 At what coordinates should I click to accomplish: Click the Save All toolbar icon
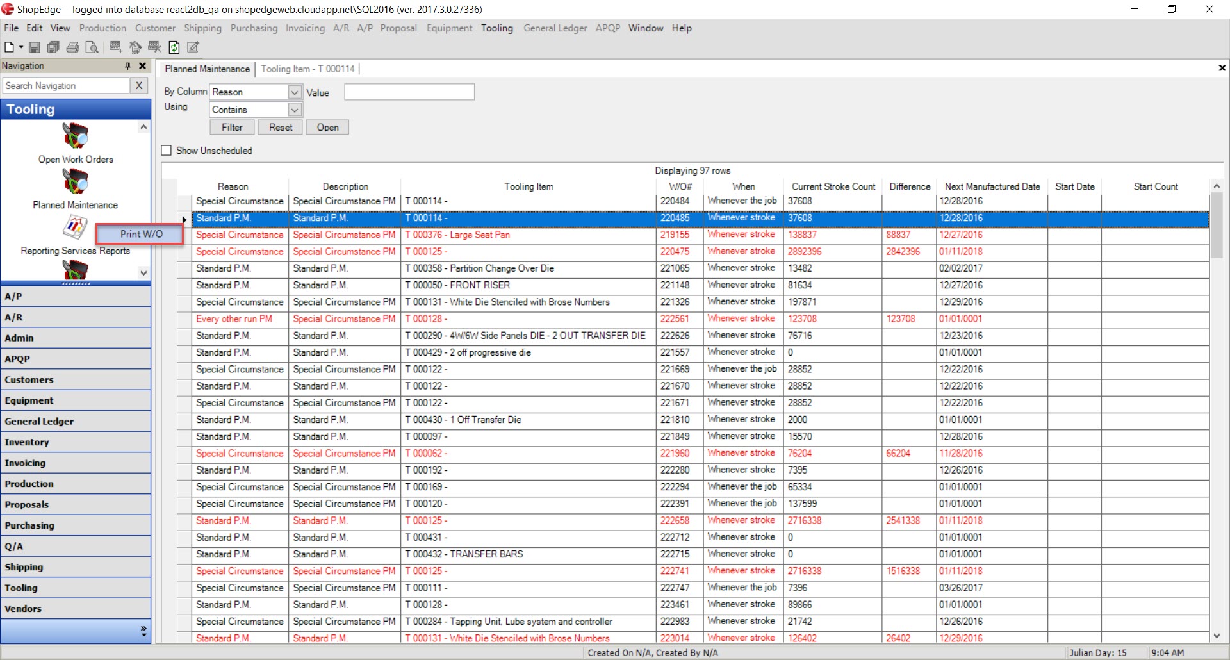pos(54,47)
